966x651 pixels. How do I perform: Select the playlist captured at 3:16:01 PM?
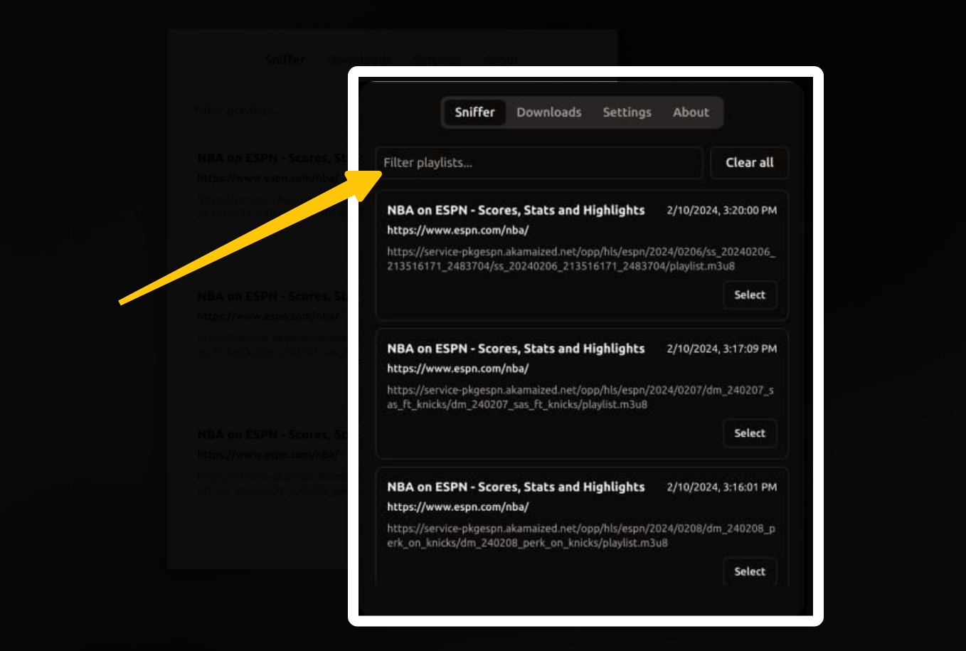point(750,571)
